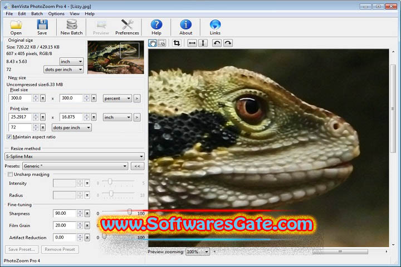Viewport: 401px width, 267px height.
Task: Open print size inch unit dropdown
Action: pos(118,117)
